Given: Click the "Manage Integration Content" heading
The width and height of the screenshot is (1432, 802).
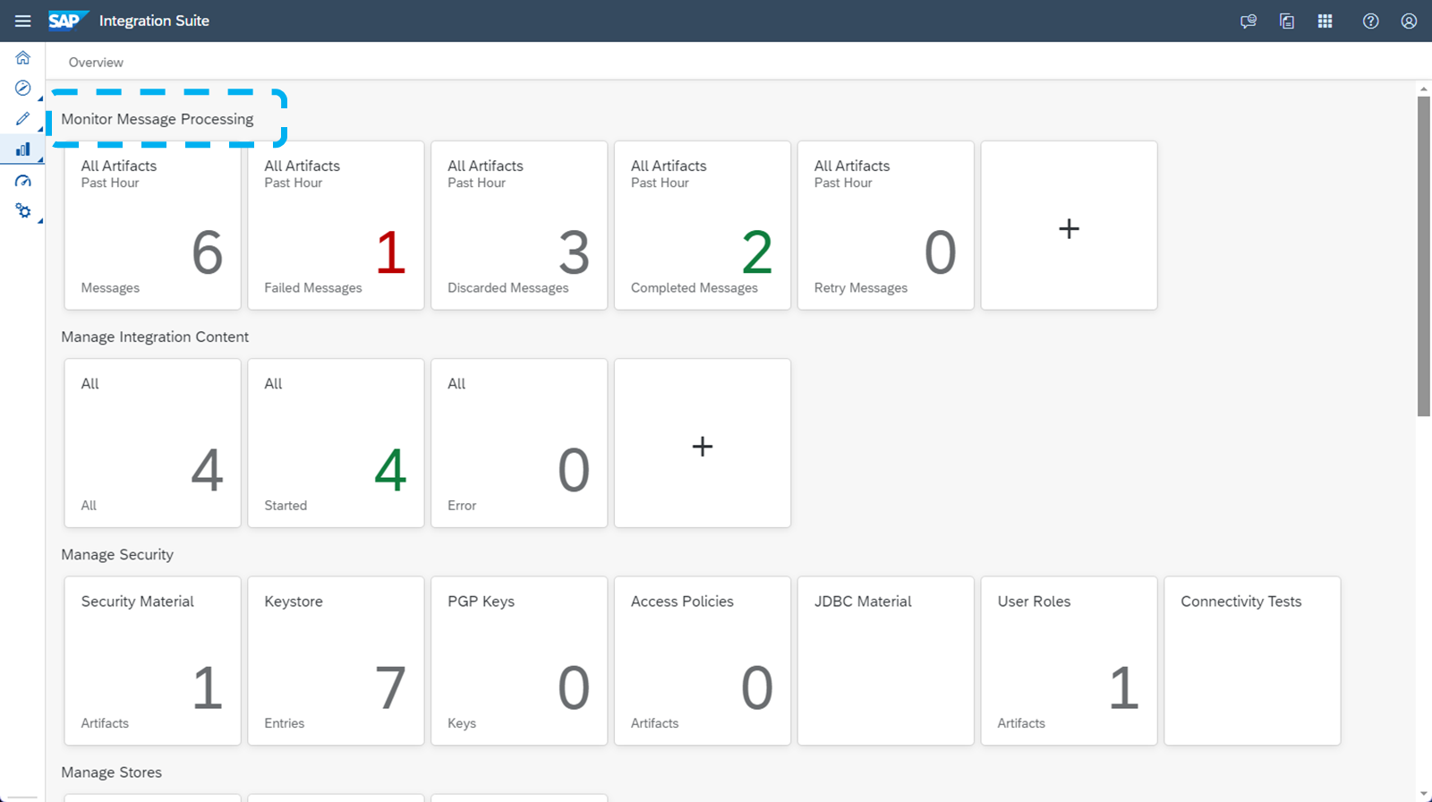Looking at the screenshot, I should click(x=155, y=337).
